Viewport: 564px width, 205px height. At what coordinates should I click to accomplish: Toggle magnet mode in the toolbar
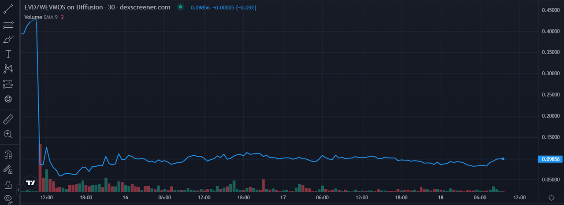point(8,155)
